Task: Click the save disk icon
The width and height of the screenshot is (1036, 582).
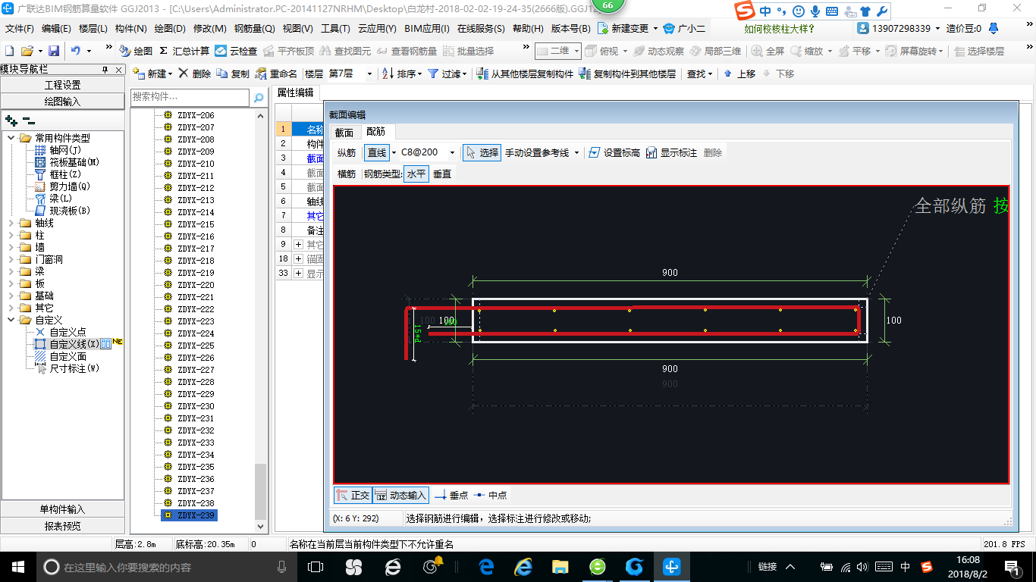Action: coord(54,51)
